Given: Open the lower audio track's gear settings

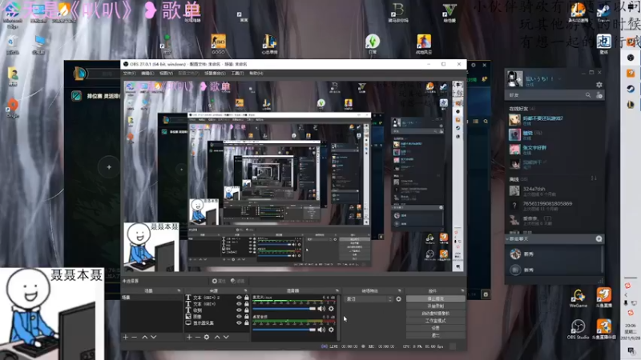Looking at the screenshot, I should pyautogui.click(x=331, y=330).
